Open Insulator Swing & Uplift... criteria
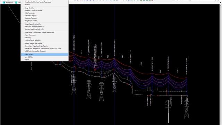 [45, 40]
